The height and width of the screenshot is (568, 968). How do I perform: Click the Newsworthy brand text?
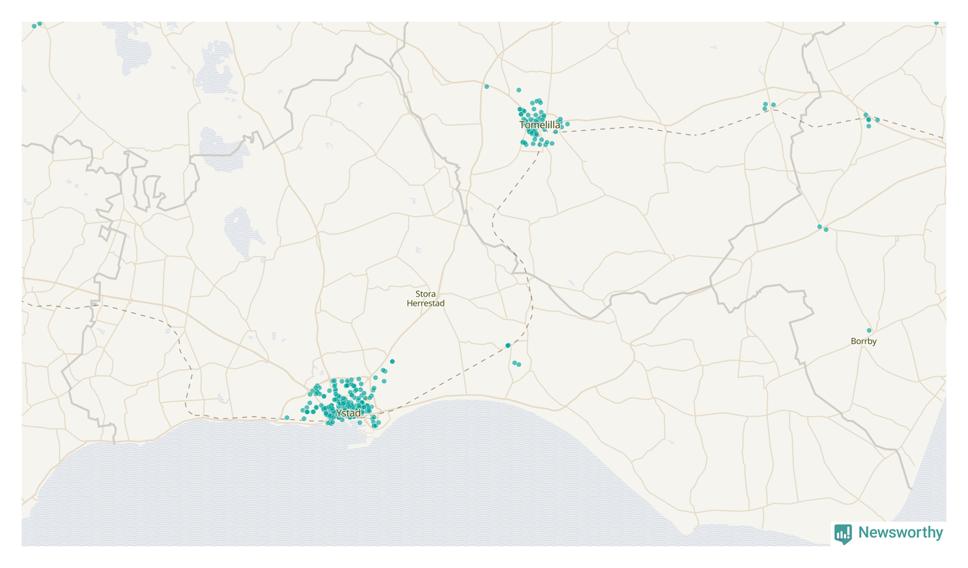coord(900,533)
